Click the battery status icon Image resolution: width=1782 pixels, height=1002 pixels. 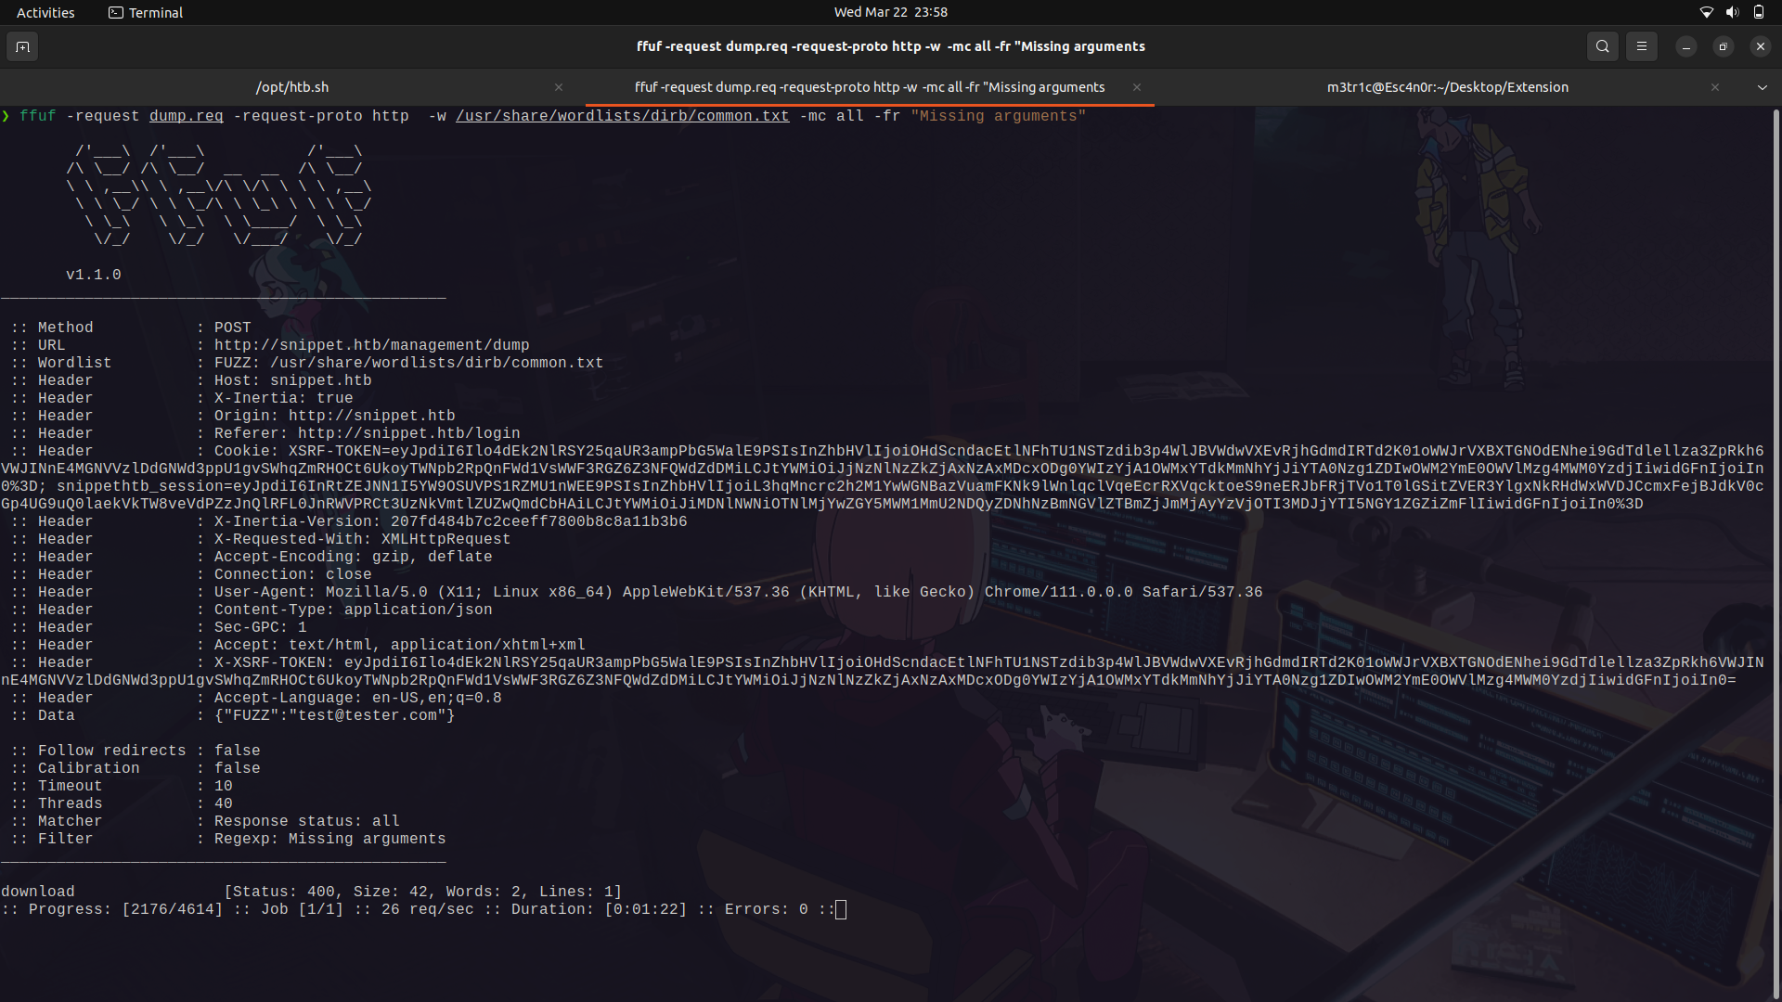click(x=1759, y=12)
